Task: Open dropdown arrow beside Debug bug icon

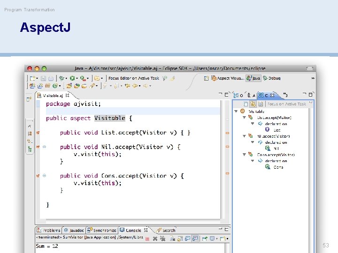Action: pyautogui.click(x=66, y=79)
